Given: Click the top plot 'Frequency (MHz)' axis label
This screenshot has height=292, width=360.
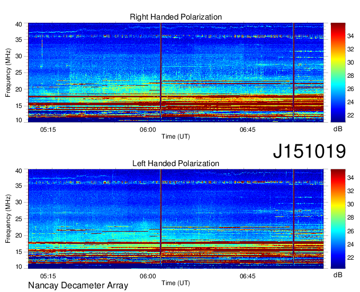Looking at the screenshot, I should (x=8, y=72).
